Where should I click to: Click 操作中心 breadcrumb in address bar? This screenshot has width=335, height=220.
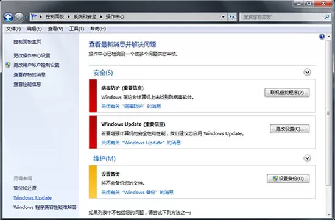coord(115,16)
